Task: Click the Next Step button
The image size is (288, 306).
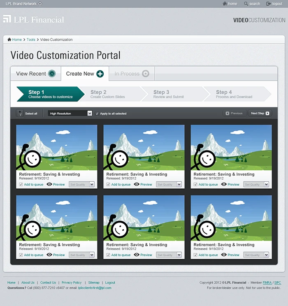Action: click(x=260, y=113)
